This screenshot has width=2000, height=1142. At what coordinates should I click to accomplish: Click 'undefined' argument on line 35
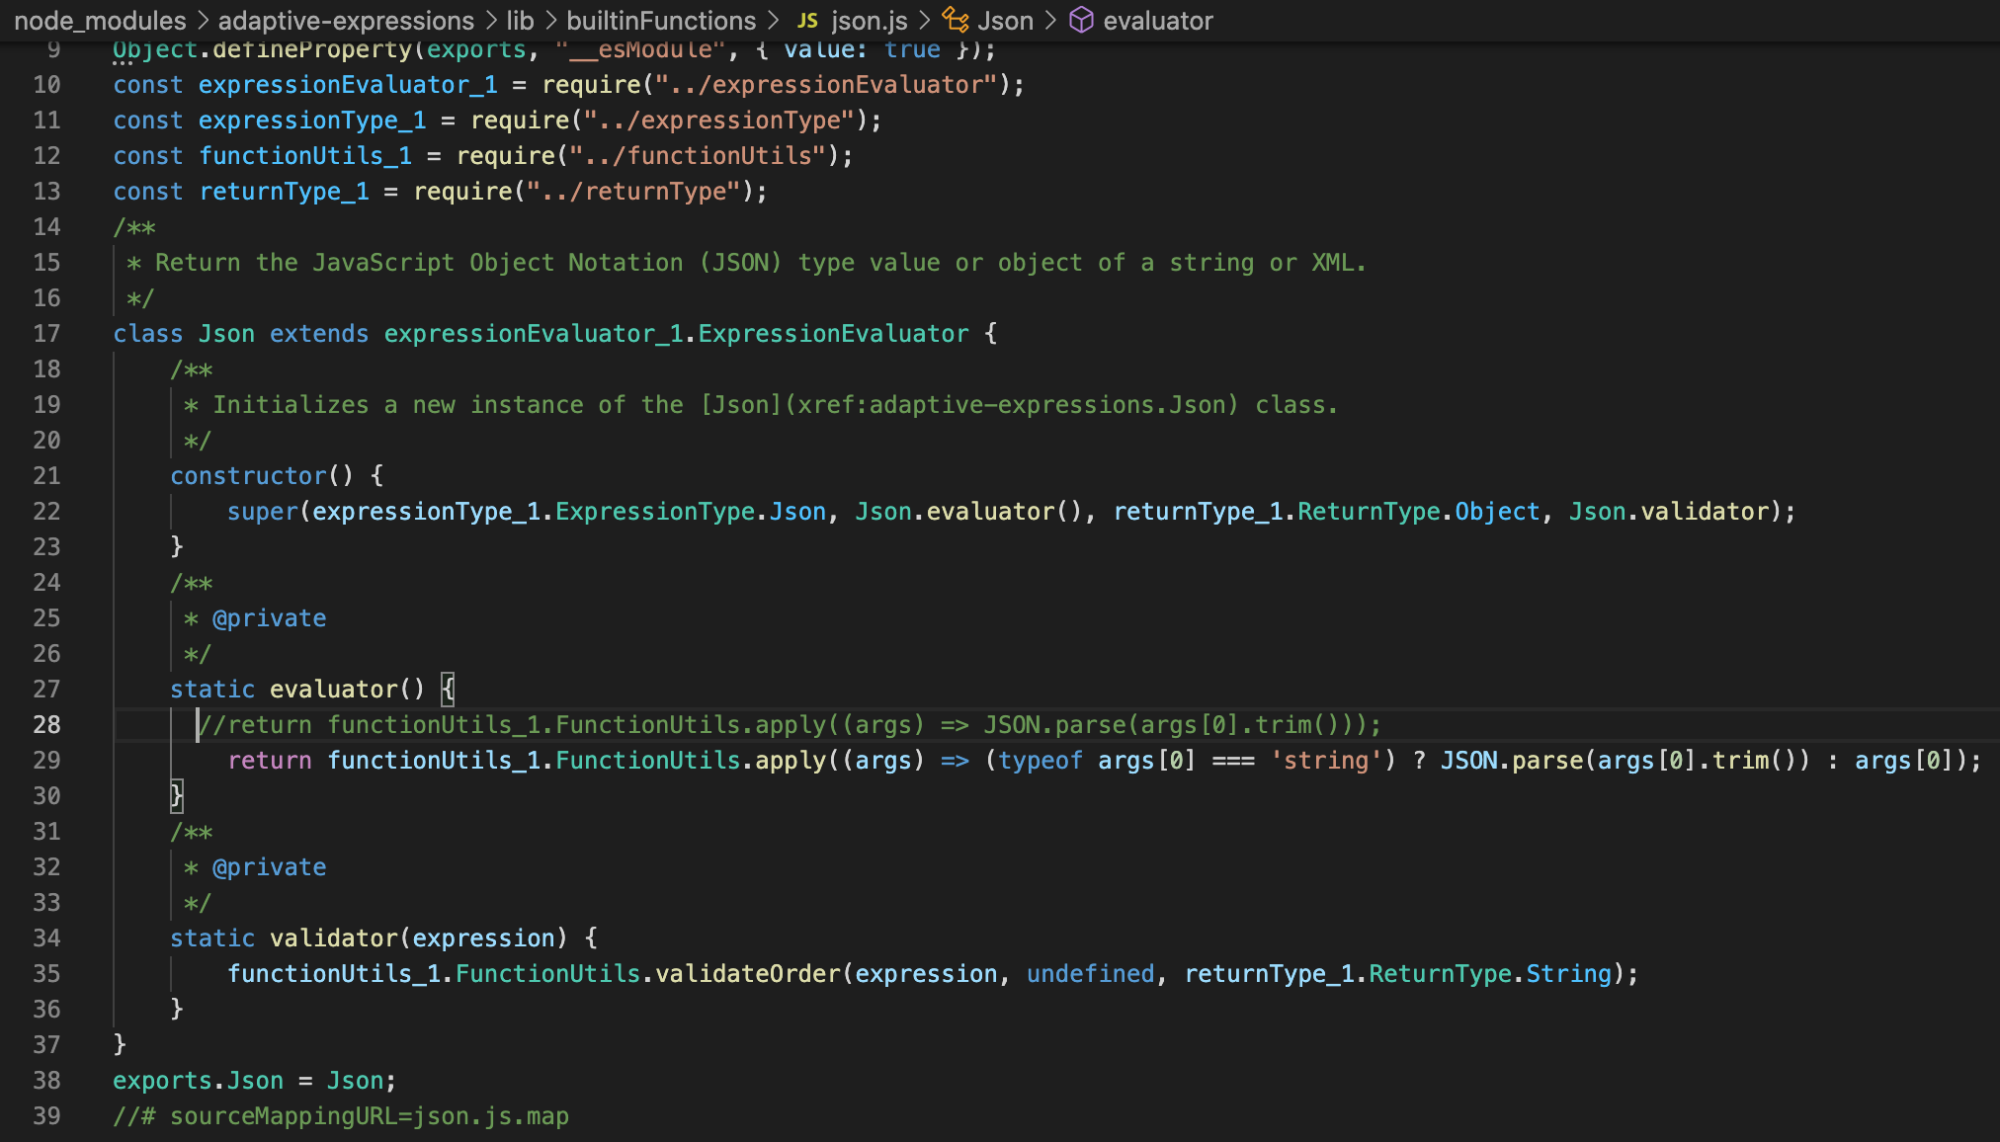[x=1090, y=974]
